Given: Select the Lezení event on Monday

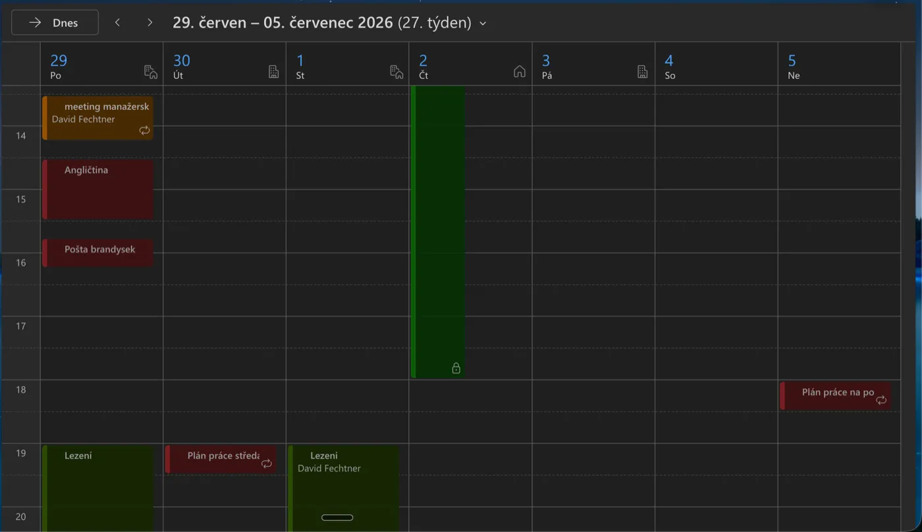Looking at the screenshot, I should pyautogui.click(x=97, y=489).
